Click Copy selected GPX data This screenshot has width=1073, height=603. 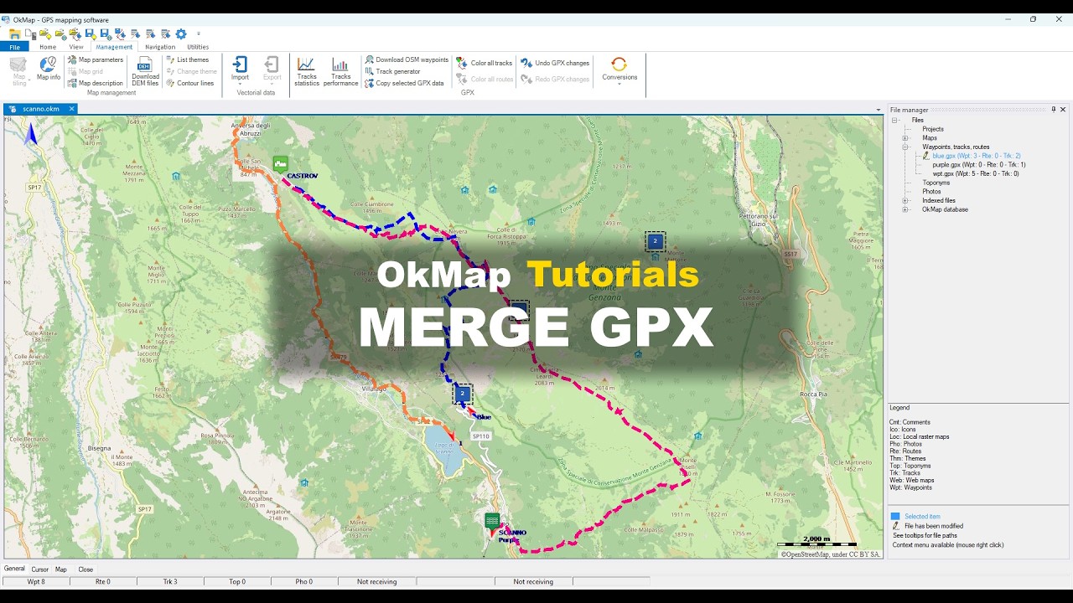pyautogui.click(x=404, y=84)
